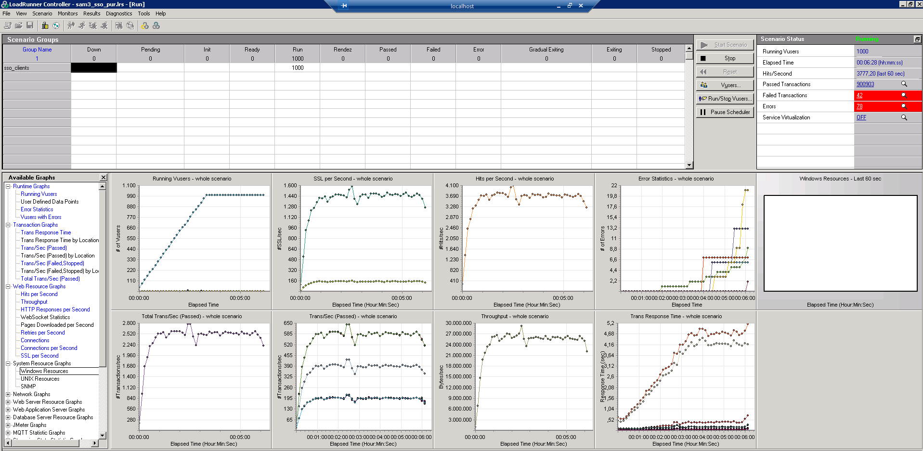Click the New Scenario toolbar icon
The image size is (923, 451).
click(x=8, y=26)
